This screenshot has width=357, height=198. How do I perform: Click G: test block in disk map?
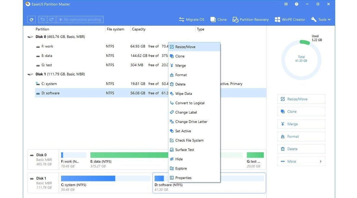255,160
